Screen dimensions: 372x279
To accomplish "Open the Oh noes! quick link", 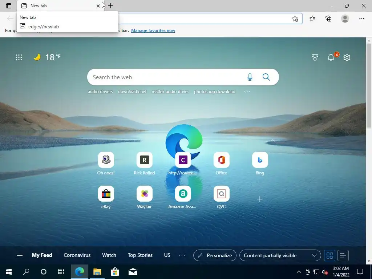I will tap(106, 163).
